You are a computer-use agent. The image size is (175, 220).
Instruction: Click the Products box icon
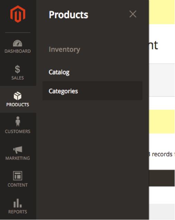18,96
